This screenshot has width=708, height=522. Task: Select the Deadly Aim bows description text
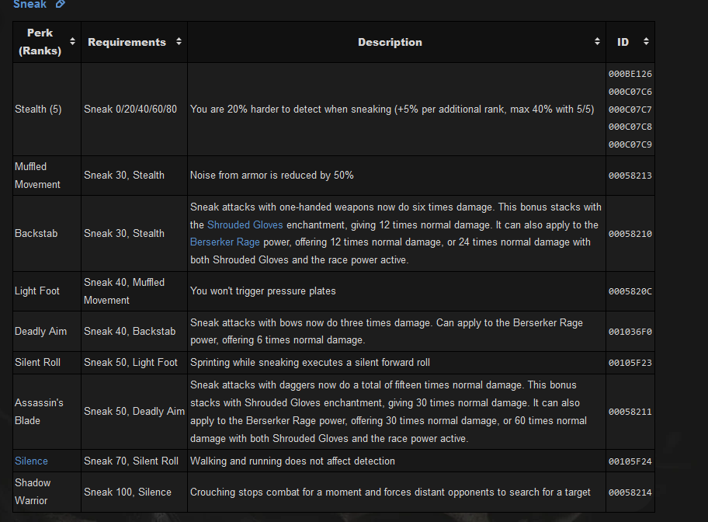click(387, 331)
